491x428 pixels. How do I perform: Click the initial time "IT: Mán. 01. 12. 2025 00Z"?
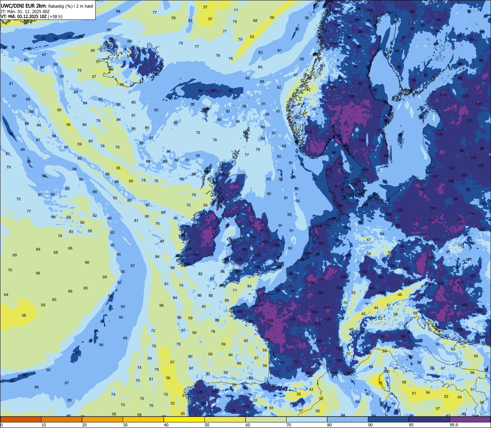tap(26, 11)
